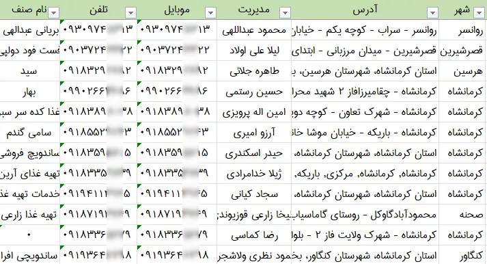The width and height of the screenshot is (487, 264).
Task: Select city cell کنگاور
Action: point(463,255)
